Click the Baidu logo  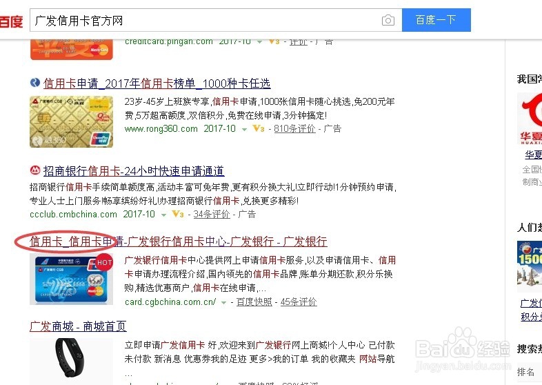[x=11, y=21]
